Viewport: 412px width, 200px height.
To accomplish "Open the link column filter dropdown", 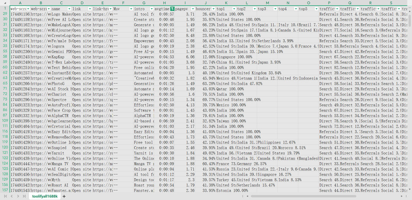I will click(x=90, y=9).
